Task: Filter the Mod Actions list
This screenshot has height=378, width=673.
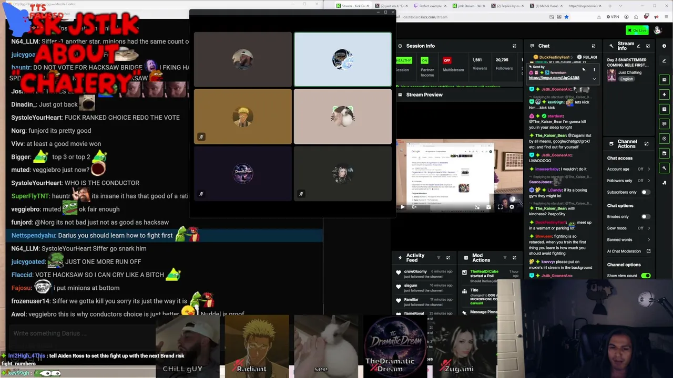Action: (505, 257)
